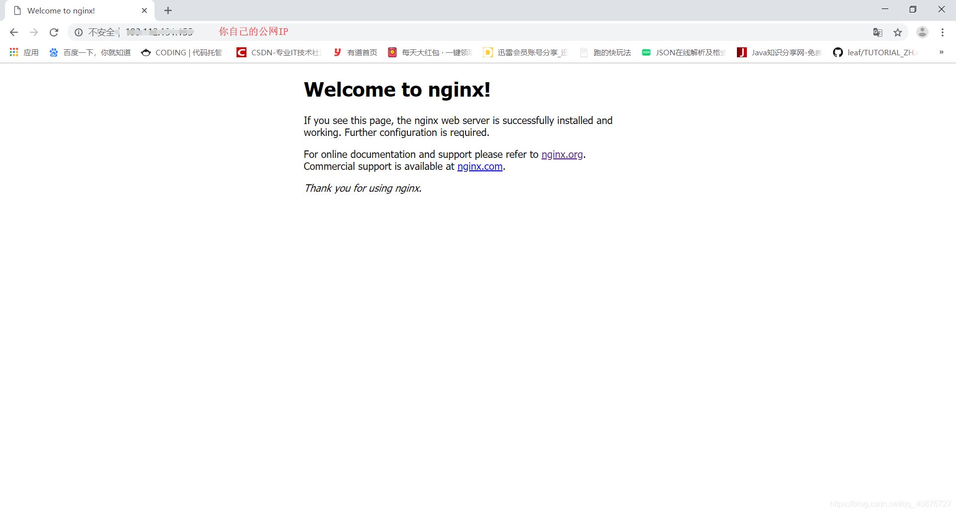Follow the nginx.org link
The height and width of the screenshot is (513, 956).
[562, 154]
